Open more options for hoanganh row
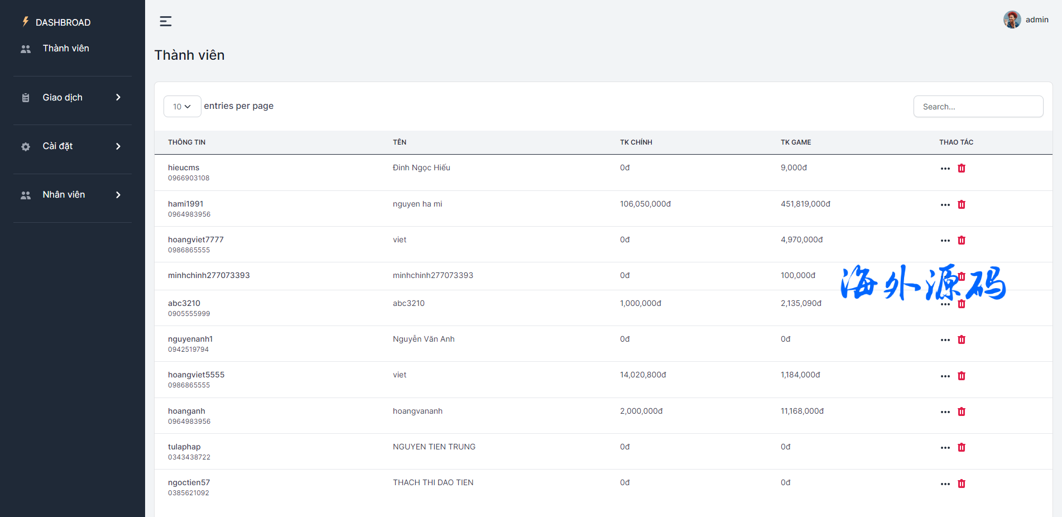Image resolution: width=1062 pixels, height=517 pixels. [945, 412]
